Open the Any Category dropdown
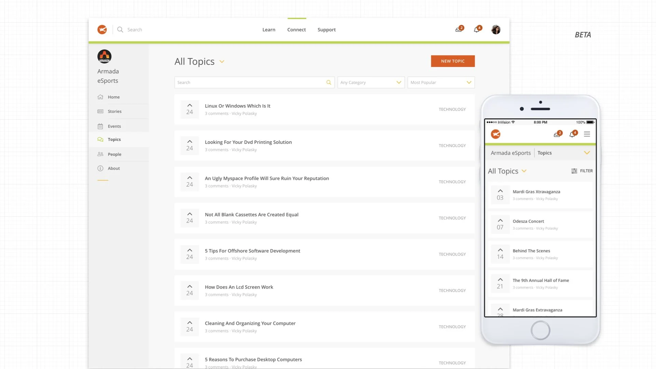The width and height of the screenshot is (656, 369). coord(371,82)
